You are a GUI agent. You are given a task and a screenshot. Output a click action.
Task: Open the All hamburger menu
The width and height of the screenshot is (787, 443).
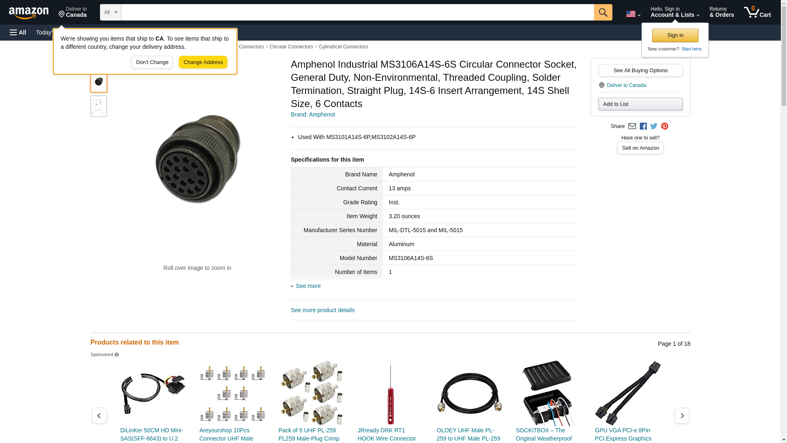18,32
